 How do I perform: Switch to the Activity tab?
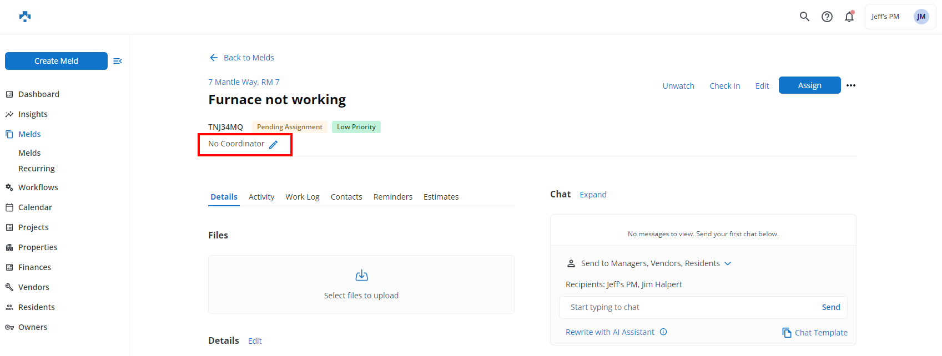[x=261, y=197]
